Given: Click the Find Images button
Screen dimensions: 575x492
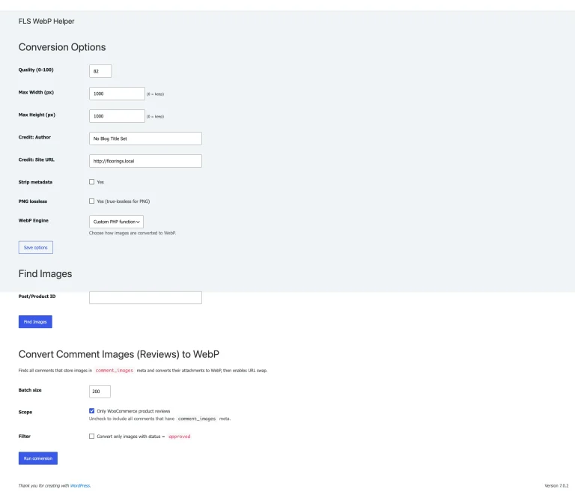Looking at the screenshot, I should pyautogui.click(x=35, y=321).
